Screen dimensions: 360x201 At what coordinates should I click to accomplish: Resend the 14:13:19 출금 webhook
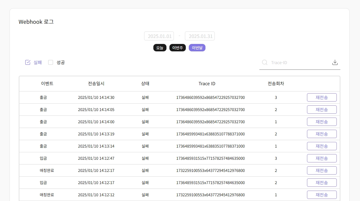click(x=322, y=134)
